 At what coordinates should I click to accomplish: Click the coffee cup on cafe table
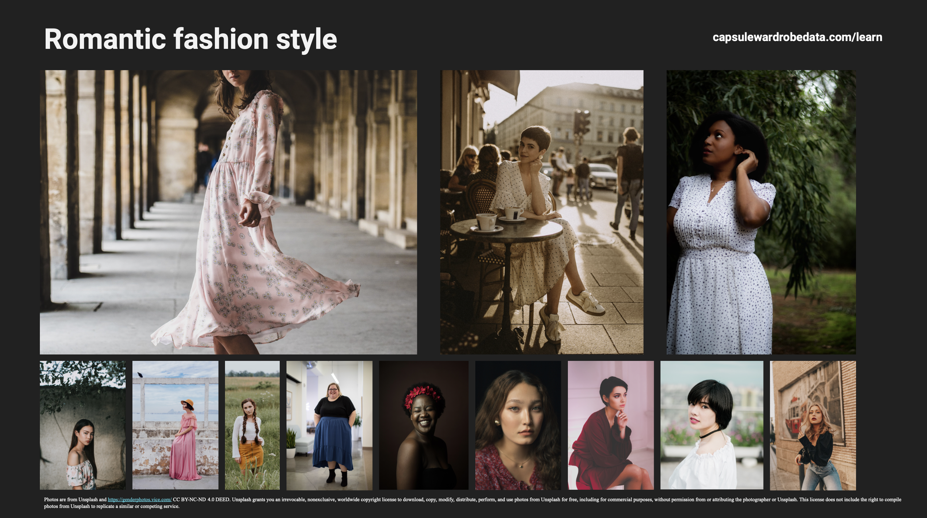tap(486, 222)
